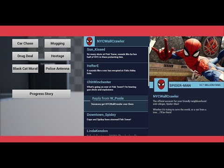
Task: Select HefterE post username
Action: click(x=93, y=66)
